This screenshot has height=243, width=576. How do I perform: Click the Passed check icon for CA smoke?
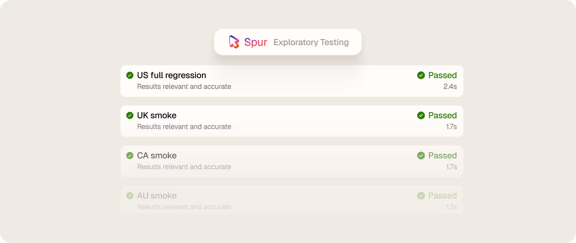coord(421,156)
